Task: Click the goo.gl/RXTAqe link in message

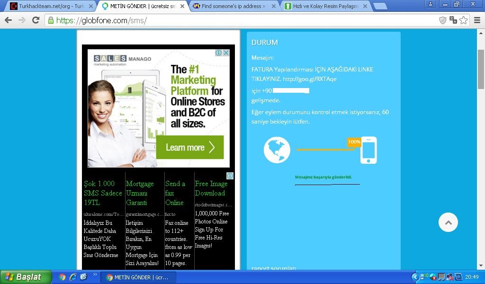Action: pos(309,79)
